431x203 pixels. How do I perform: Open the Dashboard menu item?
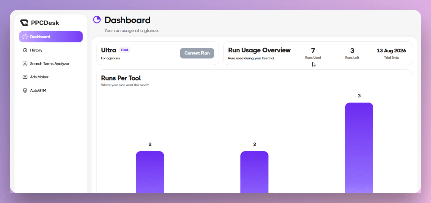(x=51, y=37)
